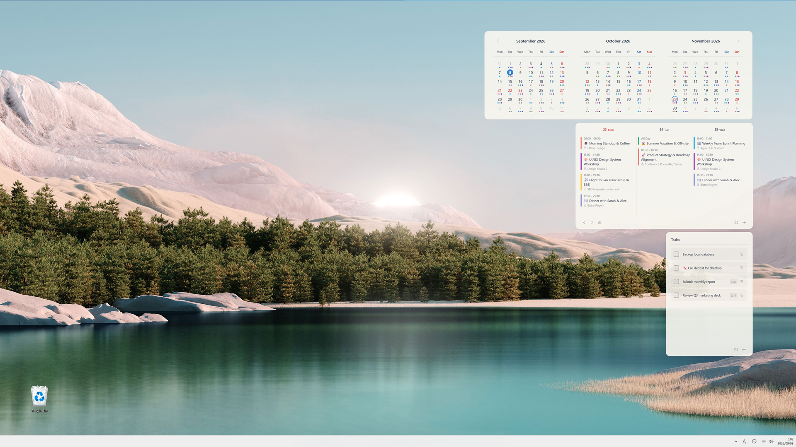Delete the Review Q3 marketing deck task

(742, 295)
